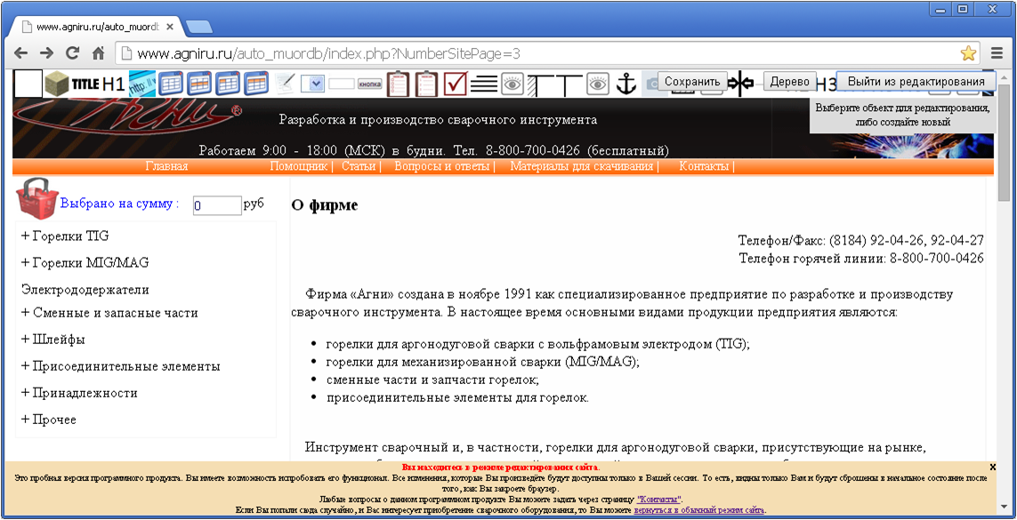This screenshot has height=520, width=1017.
Task: Click the Агни logo in the header
Action: [x=127, y=118]
